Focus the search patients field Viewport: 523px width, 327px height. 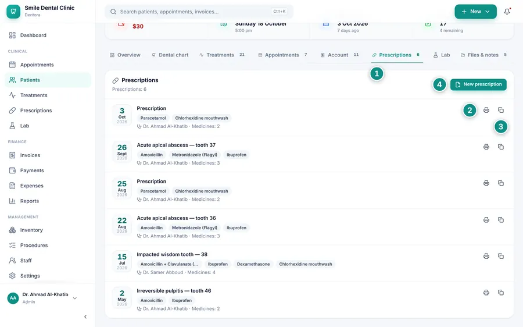pos(199,12)
